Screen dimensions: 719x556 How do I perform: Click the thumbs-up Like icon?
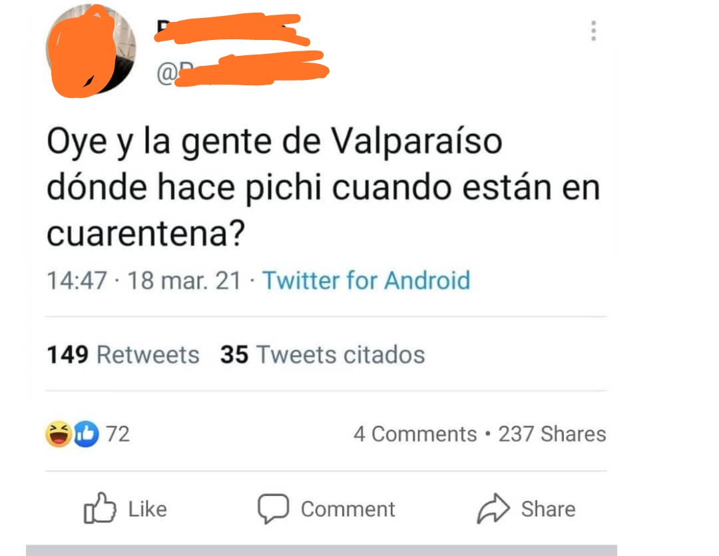(99, 508)
